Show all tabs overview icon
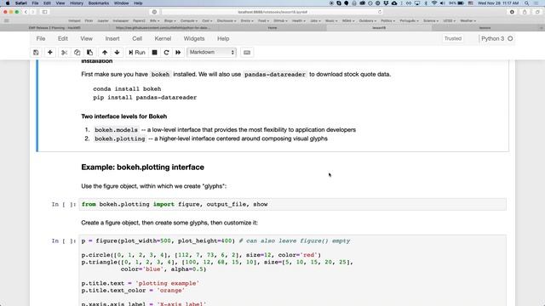 (537, 12)
